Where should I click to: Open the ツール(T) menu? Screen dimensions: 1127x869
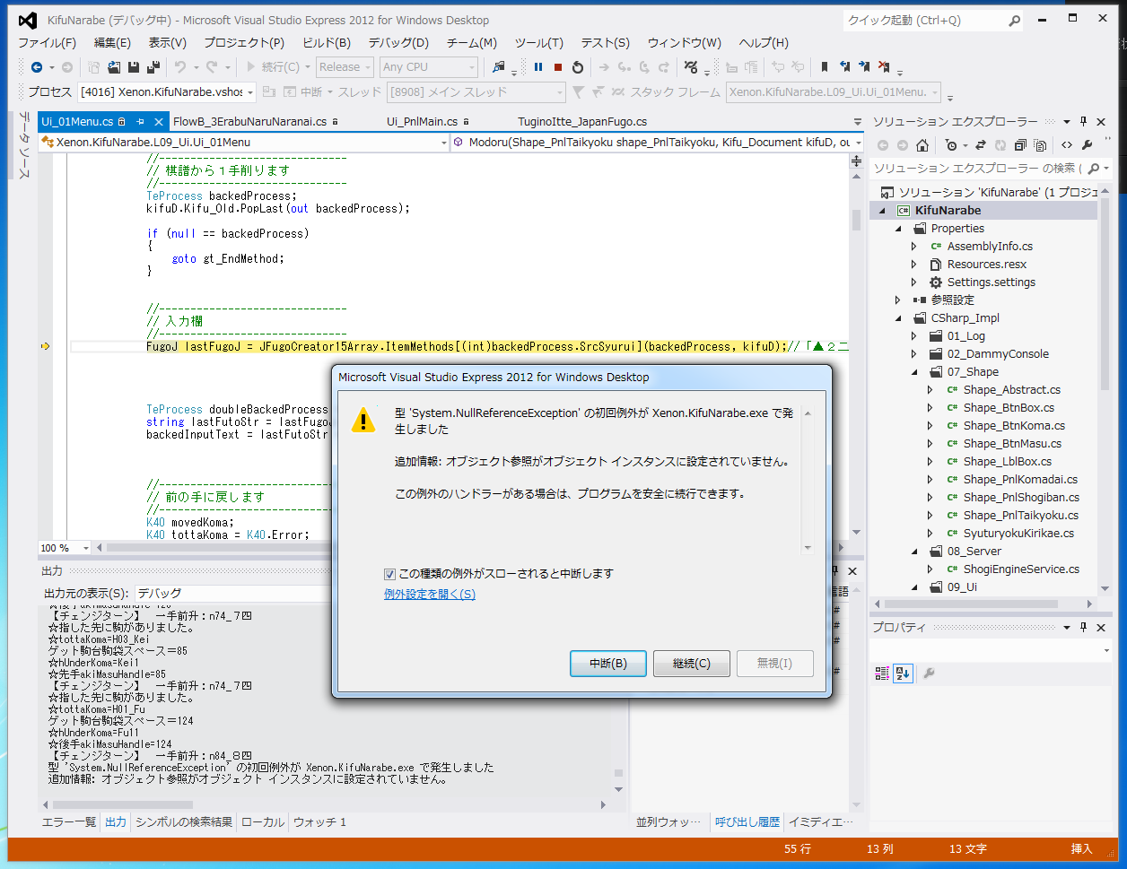[539, 42]
